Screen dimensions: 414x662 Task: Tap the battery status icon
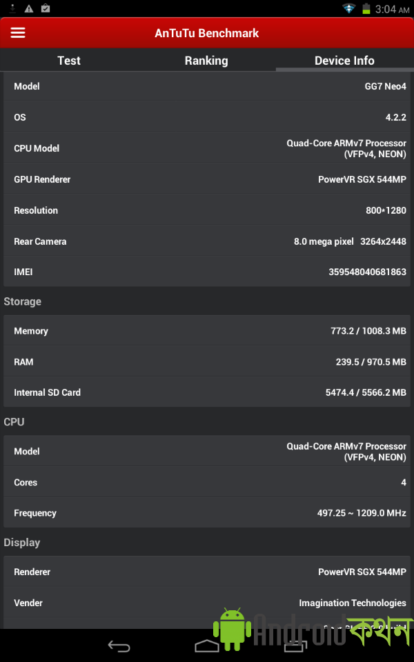(366, 8)
